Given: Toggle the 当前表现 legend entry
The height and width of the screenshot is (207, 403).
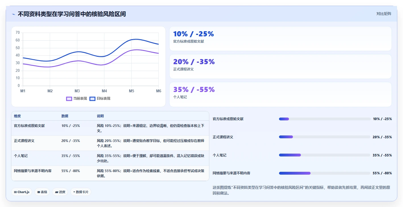Looking at the screenshot, I should pyautogui.click(x=77, y=99).
